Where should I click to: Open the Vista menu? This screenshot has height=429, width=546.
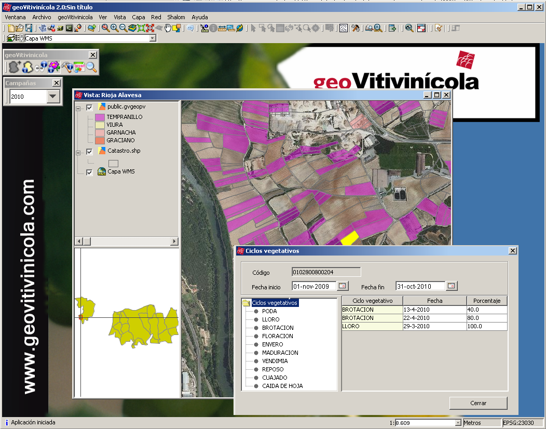pyautogui.click(x=120, y=17)
